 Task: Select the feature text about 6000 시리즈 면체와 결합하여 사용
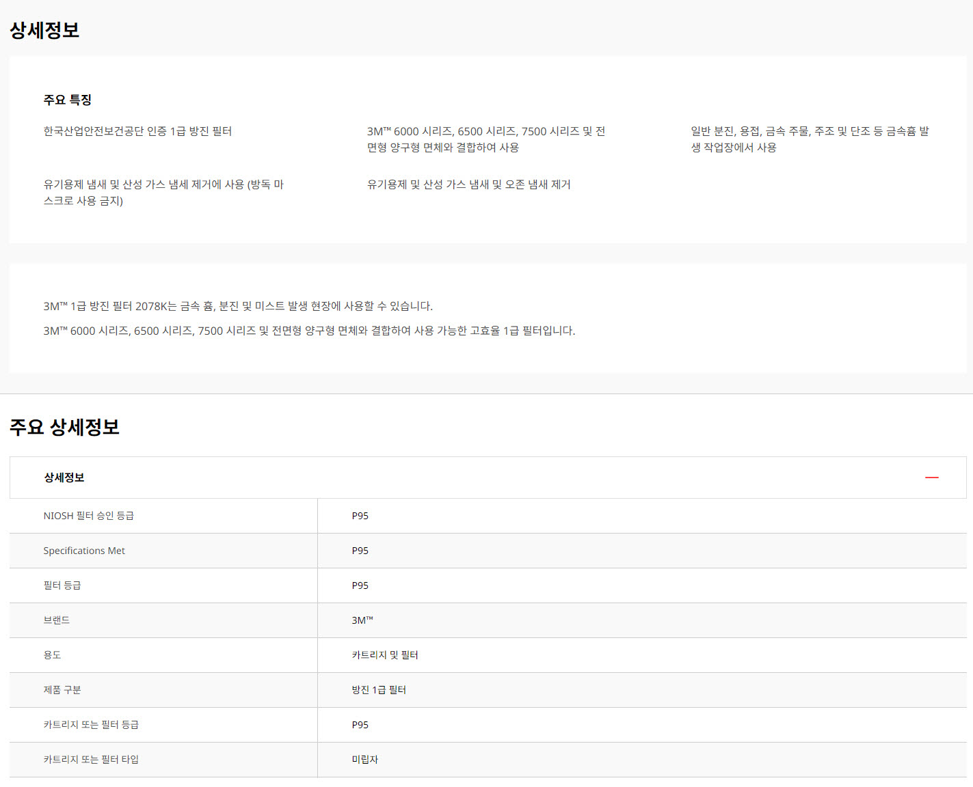(x=486, y=139)
